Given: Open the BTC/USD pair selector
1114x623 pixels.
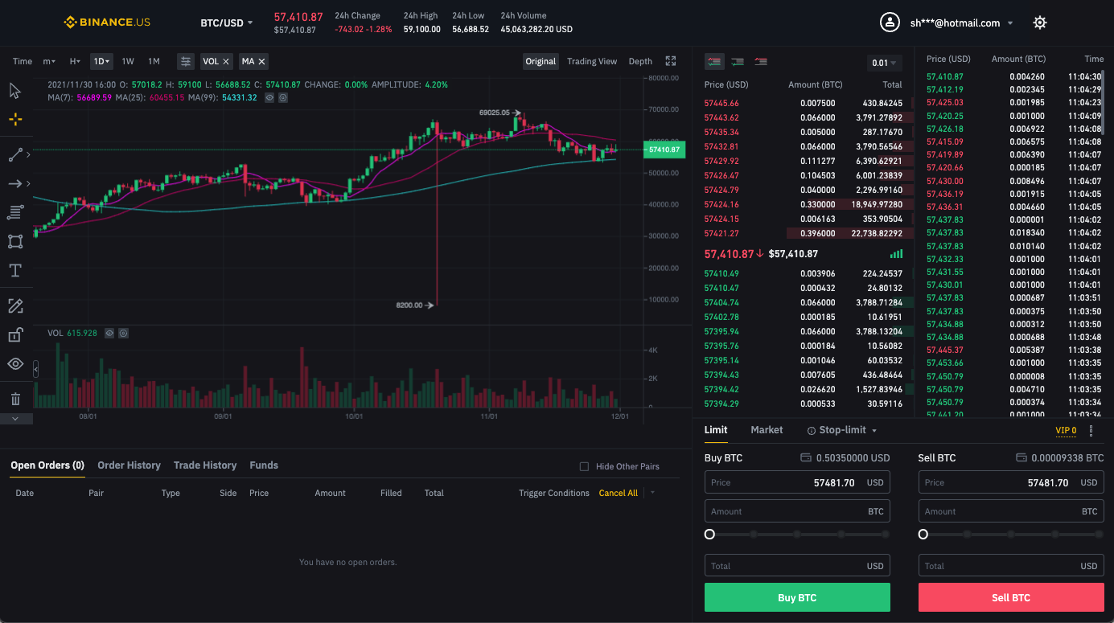Looking at the screenshot, I should tap(227, 23).
